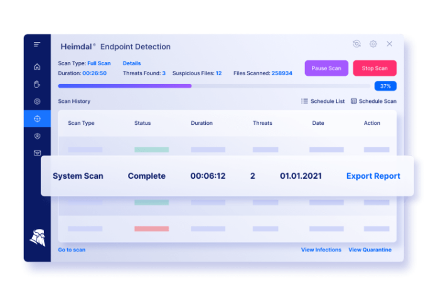This screenshot has width=433, height=296.
Task: Click Go to scan link
Action: tap(72, 250)
